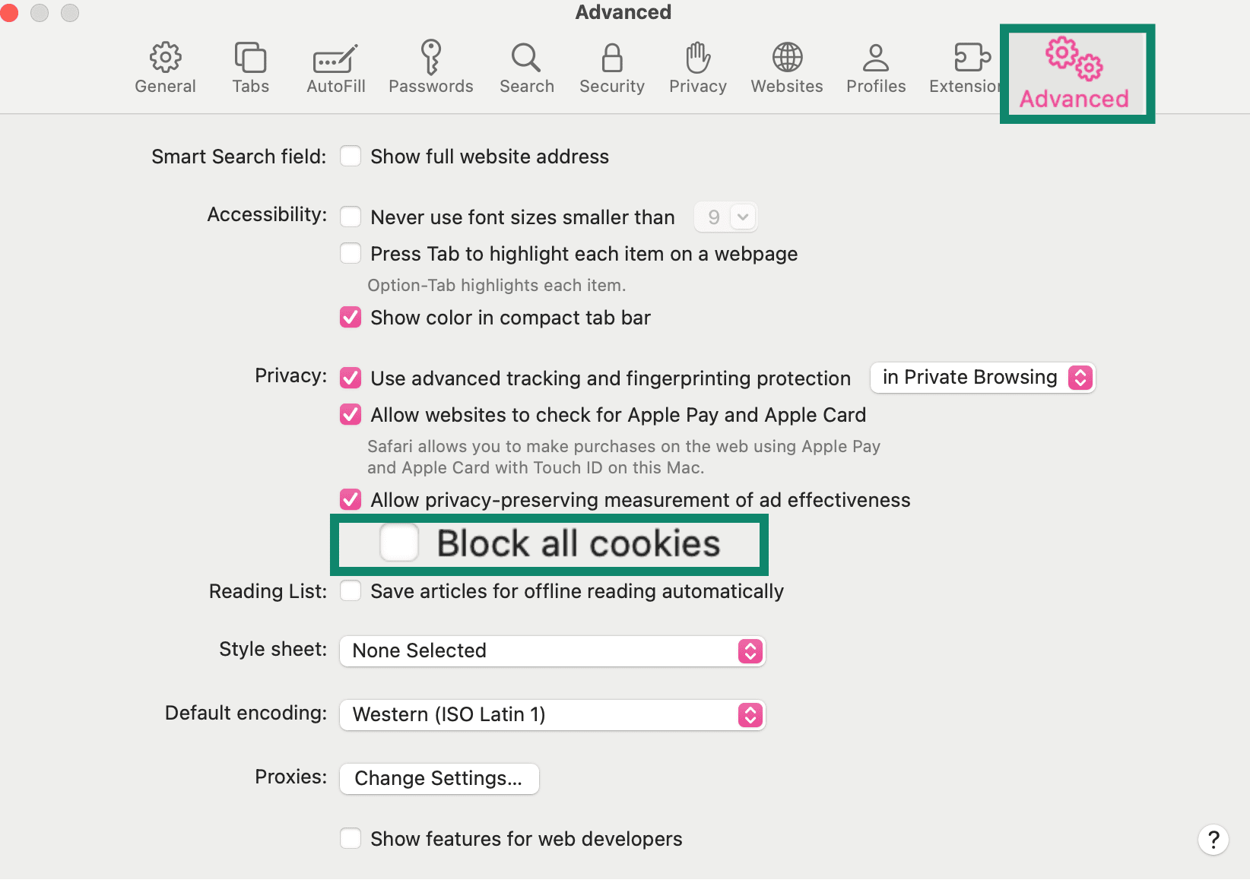The image size is (1250, 883).
Task: Select the Security settings icon
Action: pyautogui.click(x=611, y=67)
